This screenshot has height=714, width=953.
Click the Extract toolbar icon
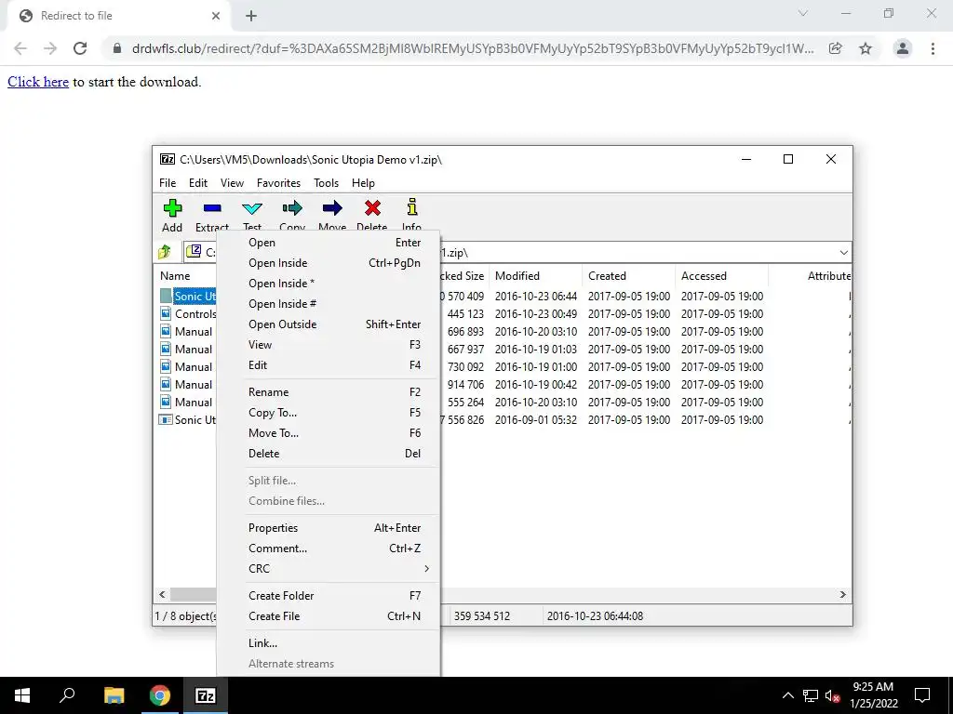click(212, 208)
